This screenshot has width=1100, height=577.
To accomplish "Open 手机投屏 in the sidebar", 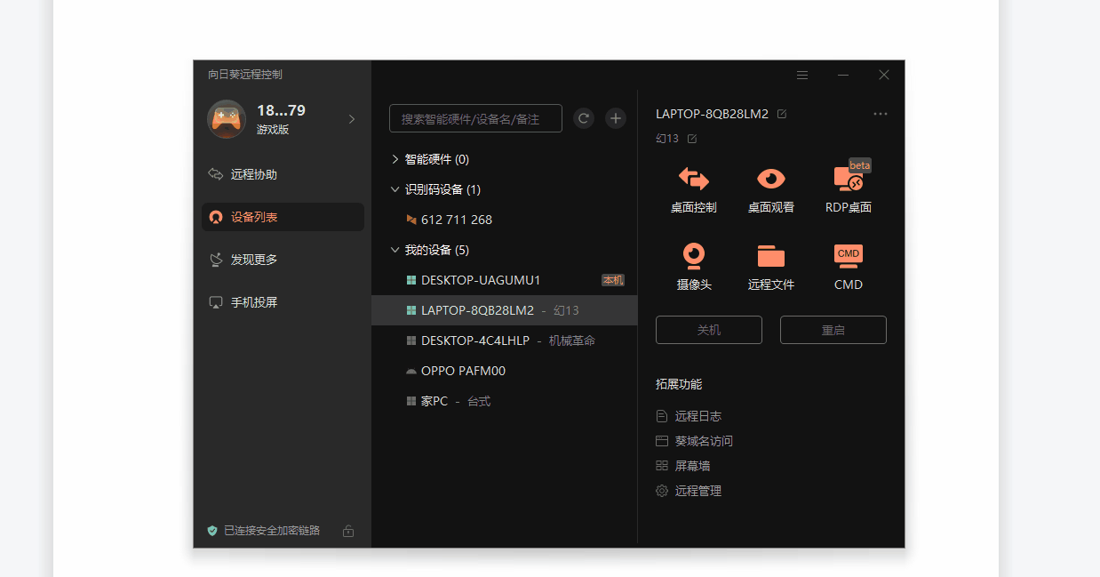I will tap(283, 302).
